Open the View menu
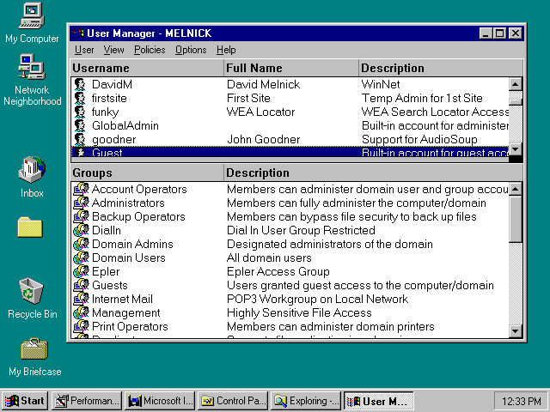 (113, 50)
